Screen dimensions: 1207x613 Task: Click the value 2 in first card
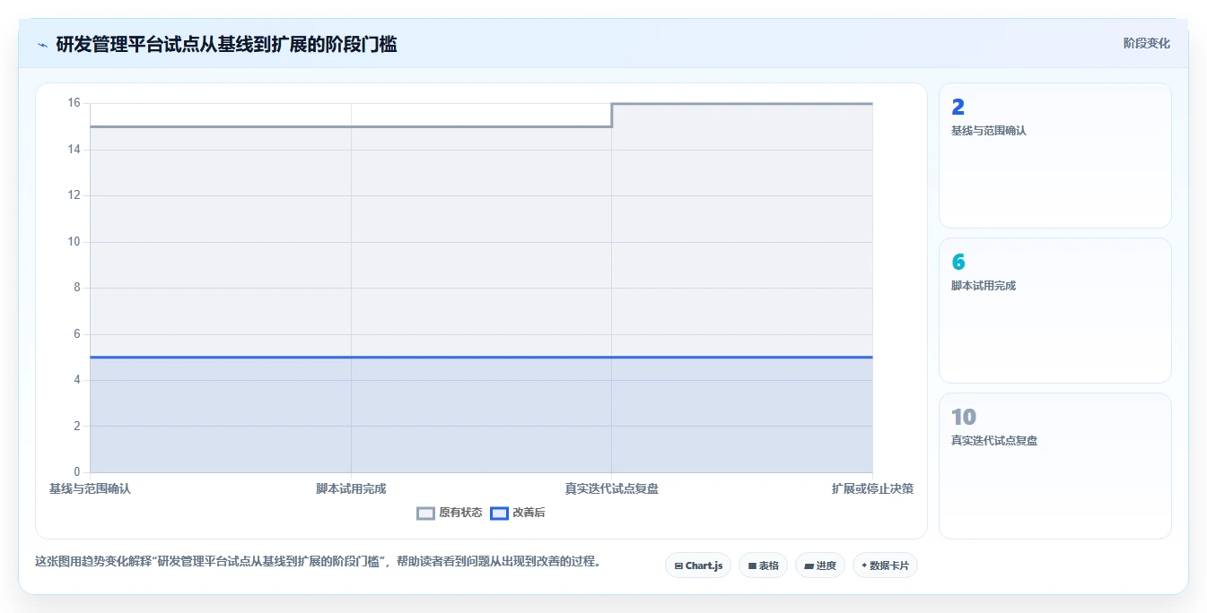[958, 108]
